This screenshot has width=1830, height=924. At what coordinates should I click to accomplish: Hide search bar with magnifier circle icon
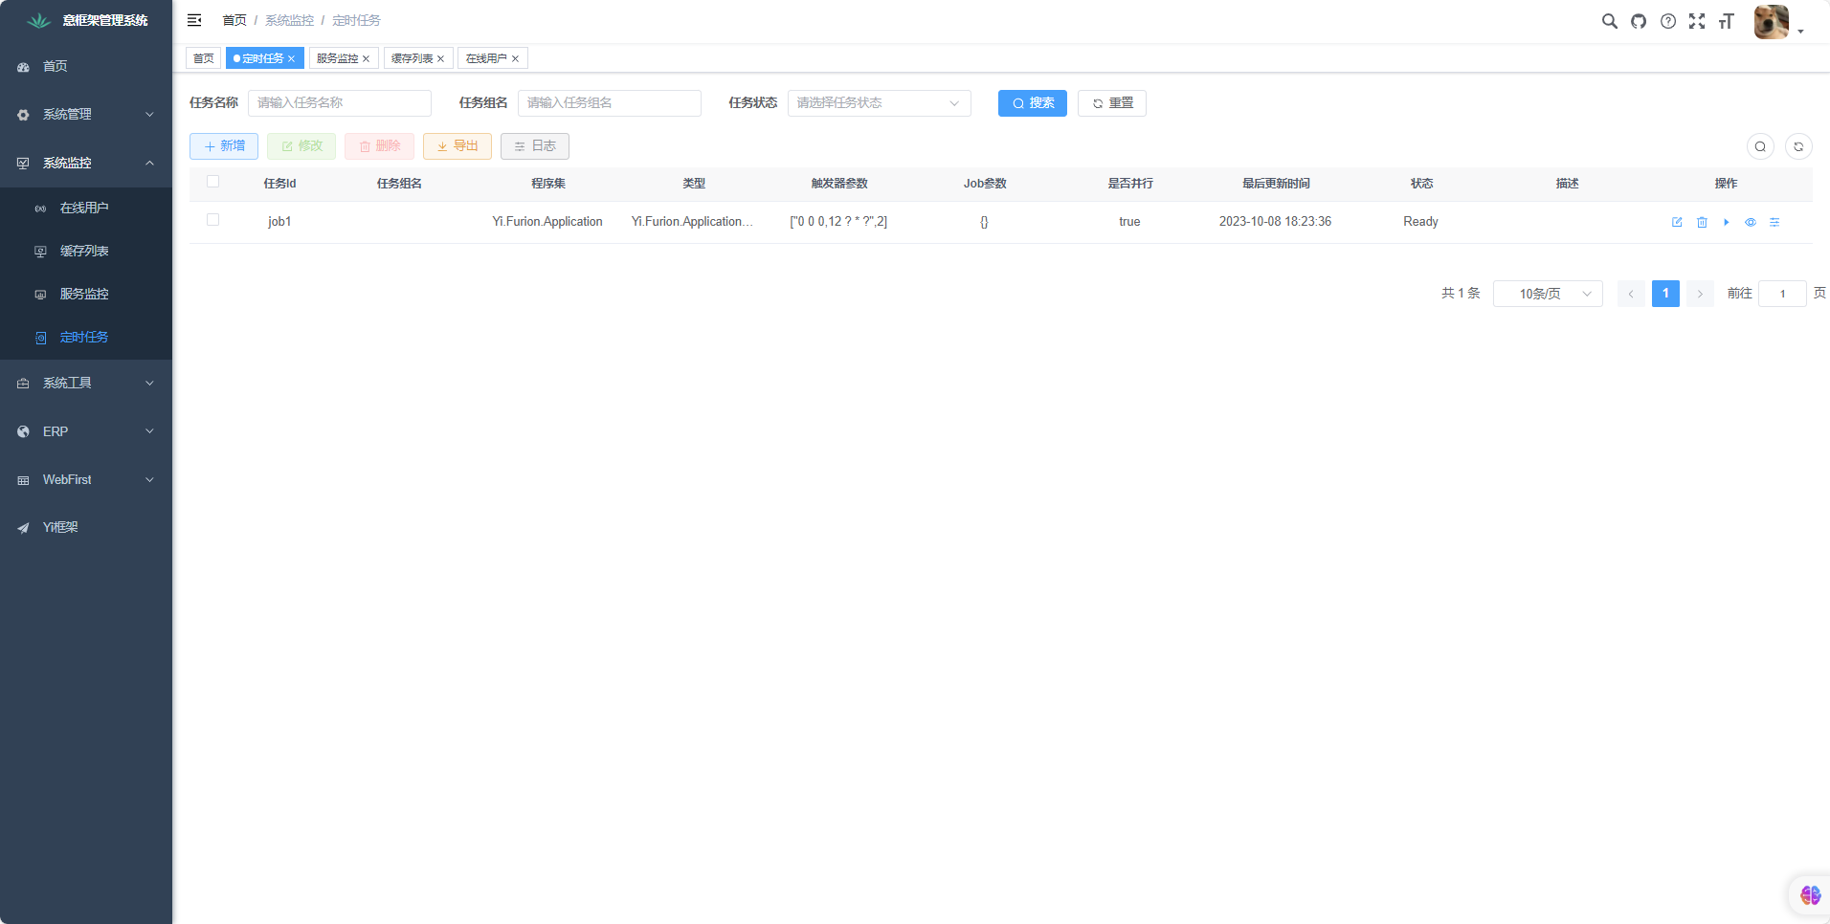(1760, 146)
